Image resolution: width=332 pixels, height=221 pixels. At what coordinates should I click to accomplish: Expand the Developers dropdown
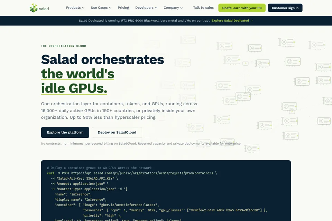click(146, 8)
